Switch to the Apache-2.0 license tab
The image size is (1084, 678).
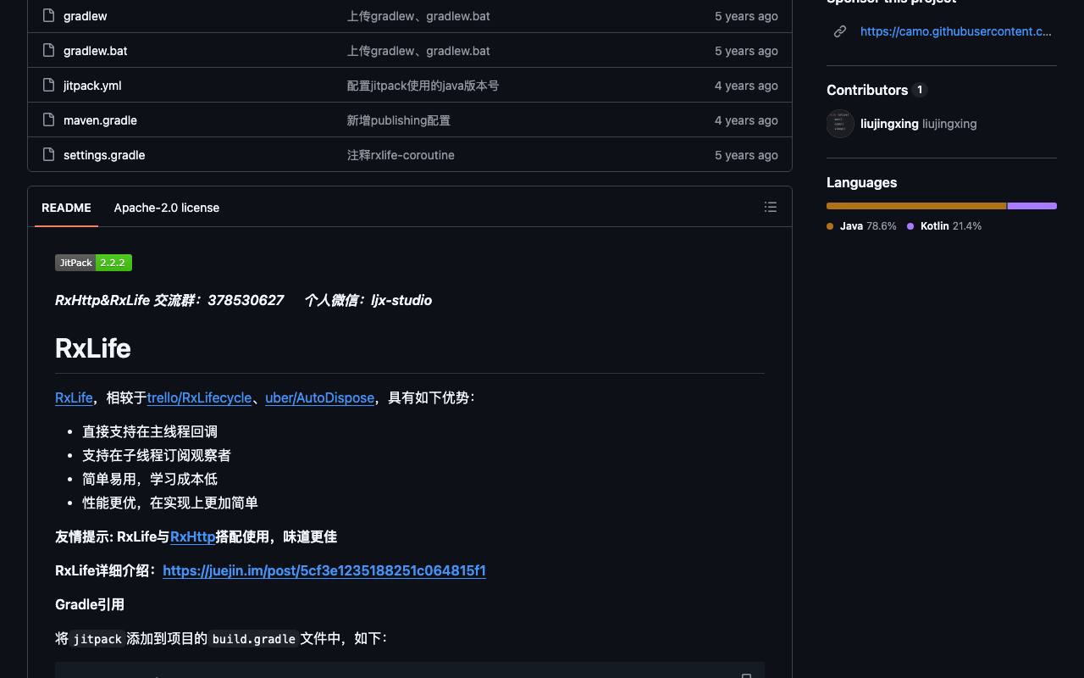(x=167, y=208)
